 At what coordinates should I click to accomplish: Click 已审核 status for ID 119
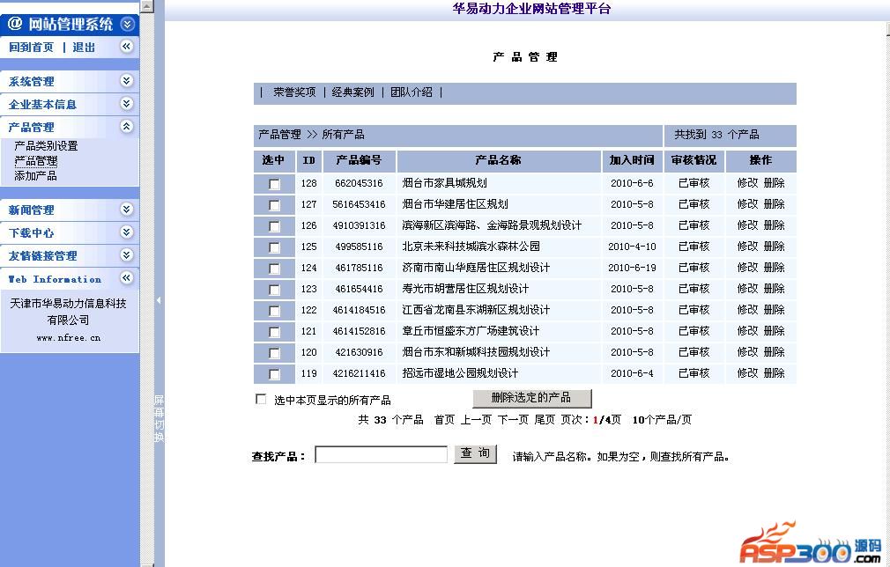(693, 373)
